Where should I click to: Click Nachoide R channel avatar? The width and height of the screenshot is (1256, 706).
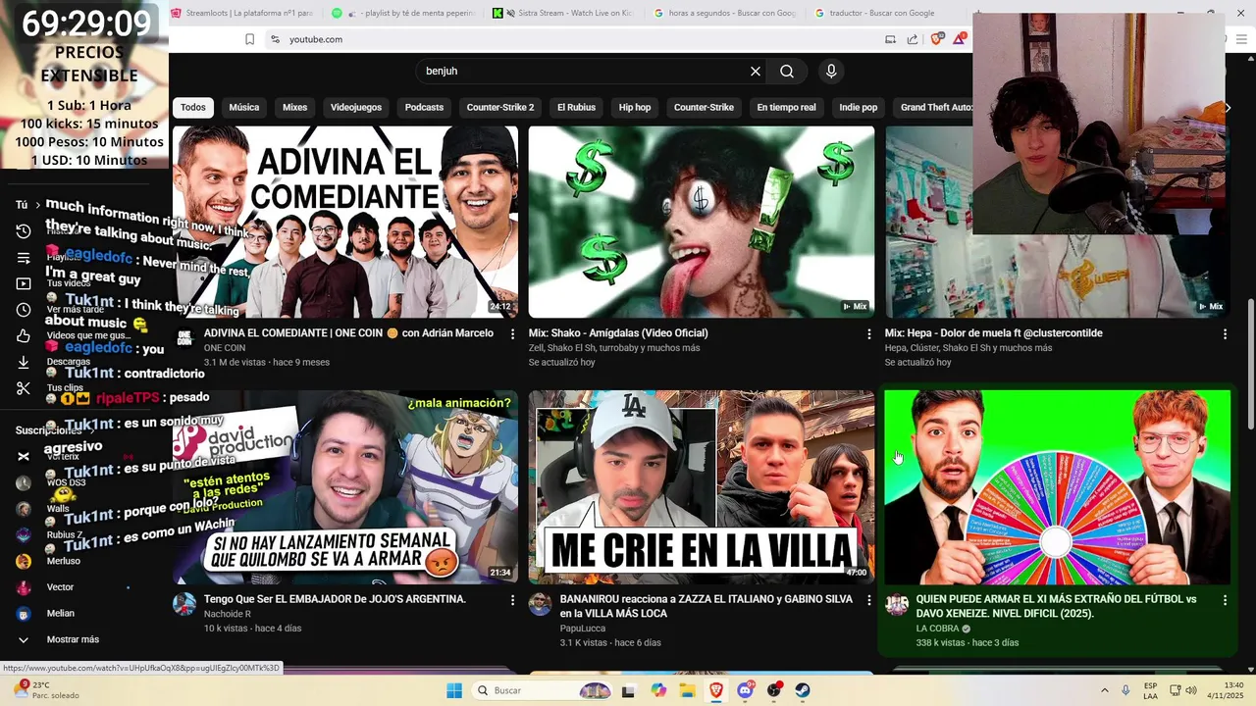184,604
